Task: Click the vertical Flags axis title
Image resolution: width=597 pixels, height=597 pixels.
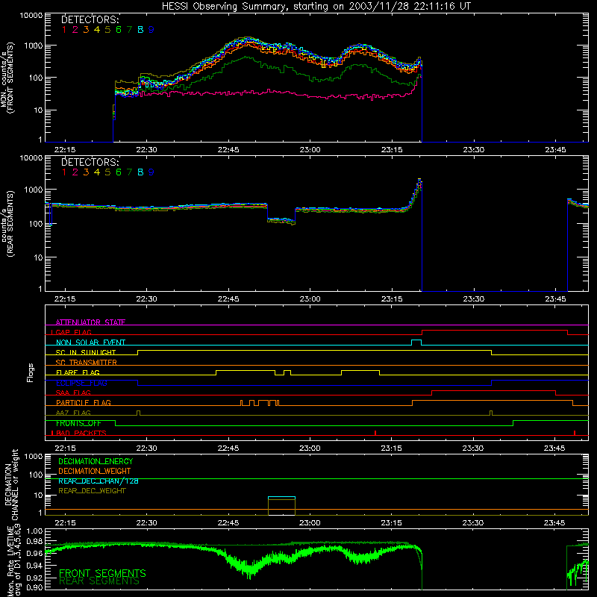Action: [x=31, y=372]
